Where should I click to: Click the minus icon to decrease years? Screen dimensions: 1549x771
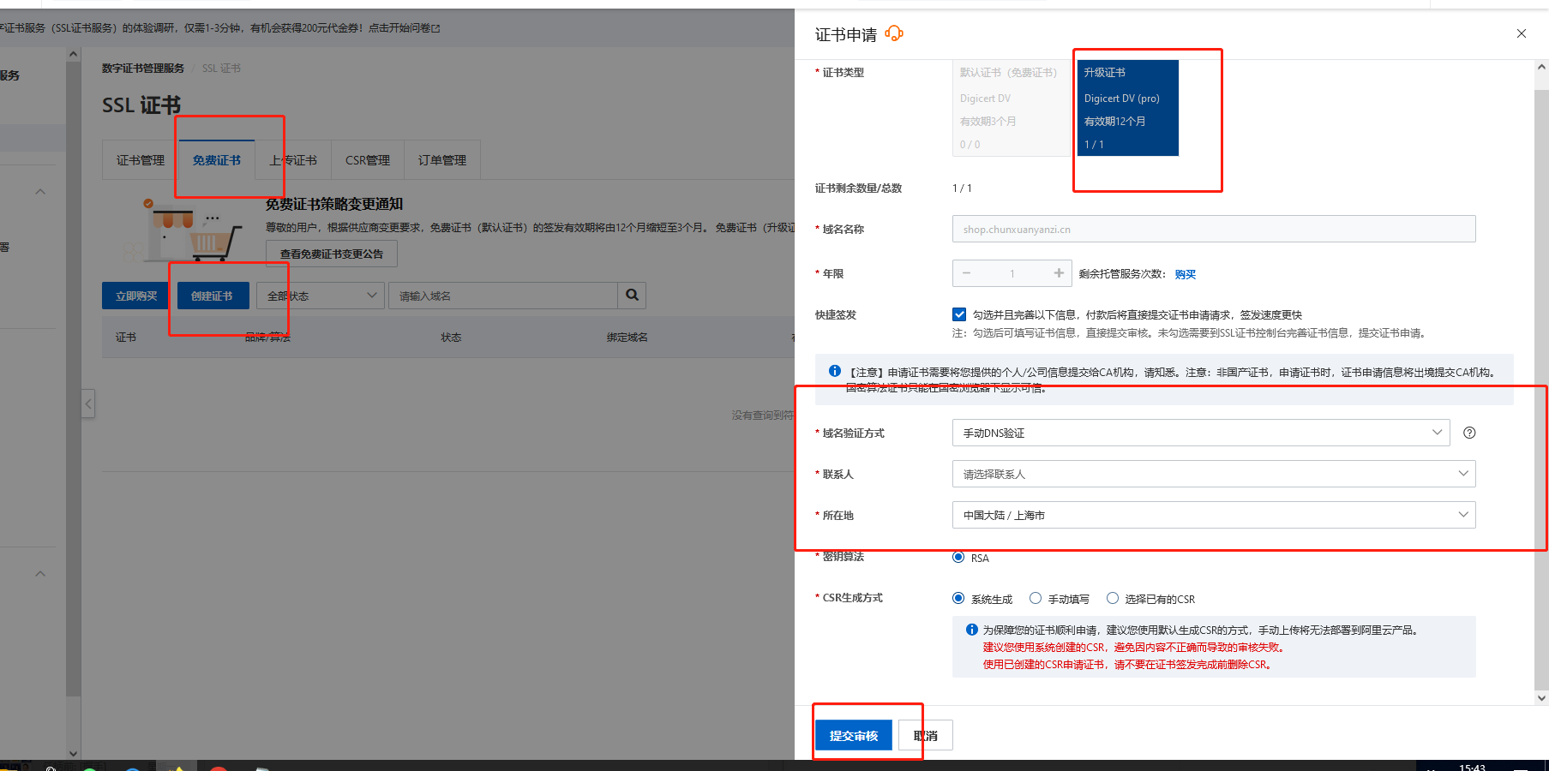pos(966,273)
